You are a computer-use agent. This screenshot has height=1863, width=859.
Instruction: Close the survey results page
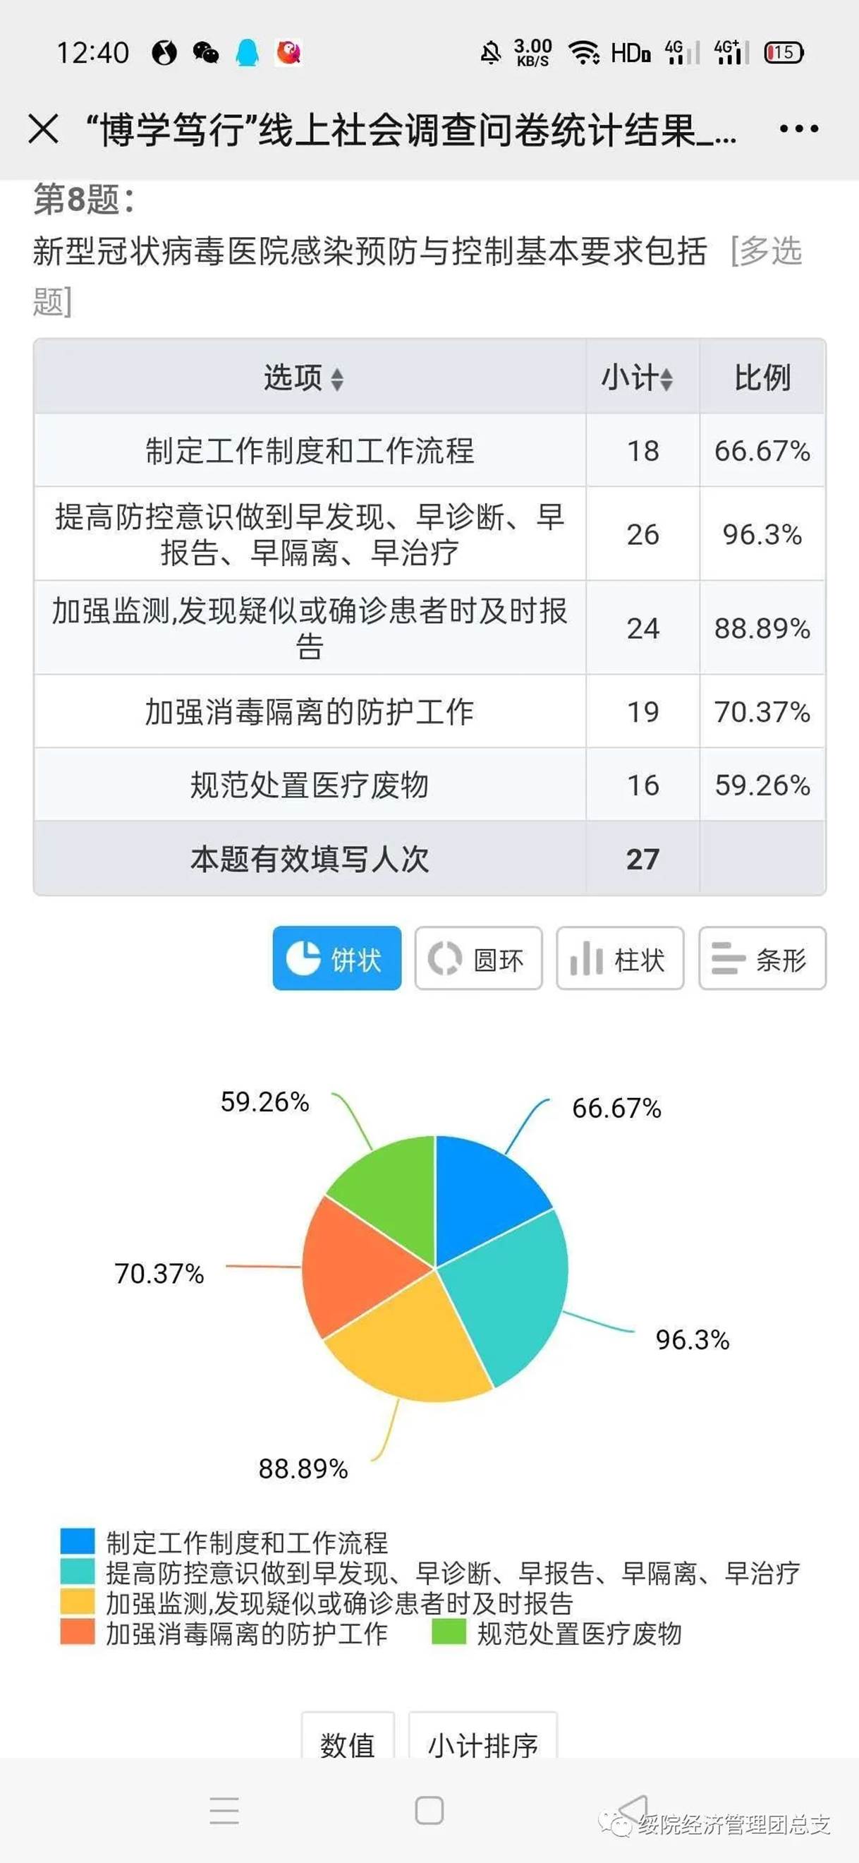point(44,130)
